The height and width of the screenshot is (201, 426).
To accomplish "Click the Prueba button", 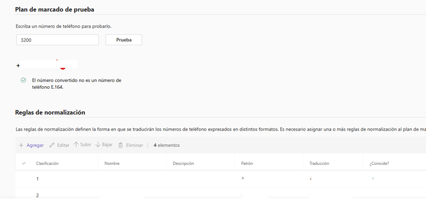I will click(124, 40).
